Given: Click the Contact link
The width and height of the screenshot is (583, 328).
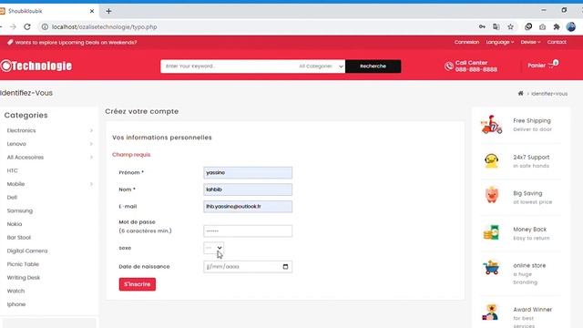Looking at the screenshot, I should pos(557,42).
